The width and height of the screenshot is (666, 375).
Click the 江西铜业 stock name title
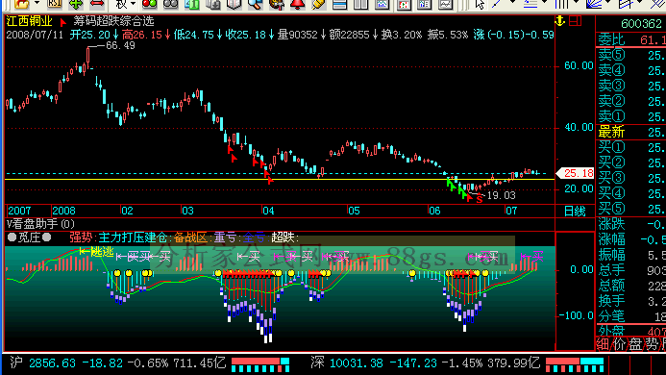pyautogui.click(x=29, y=21)
